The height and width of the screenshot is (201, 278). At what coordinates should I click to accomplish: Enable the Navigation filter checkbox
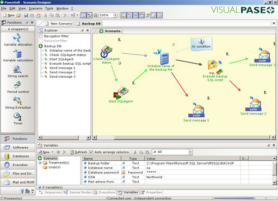click(41, 36)
